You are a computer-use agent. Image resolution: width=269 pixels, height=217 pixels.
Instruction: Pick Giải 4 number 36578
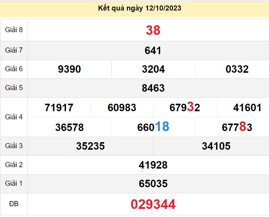[x=70, y=127]
